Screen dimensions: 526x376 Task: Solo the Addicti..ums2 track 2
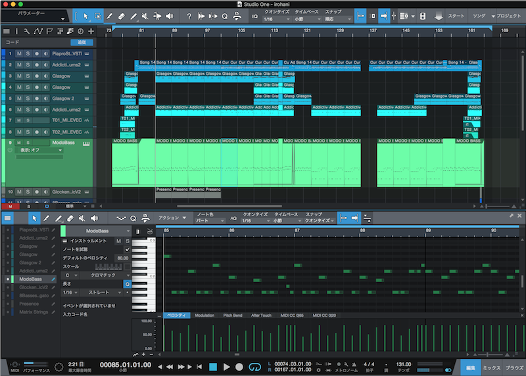pos(28,64)
